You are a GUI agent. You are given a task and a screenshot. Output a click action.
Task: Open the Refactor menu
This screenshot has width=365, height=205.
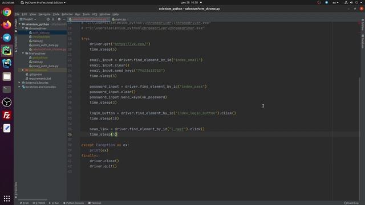pos(67,14)
